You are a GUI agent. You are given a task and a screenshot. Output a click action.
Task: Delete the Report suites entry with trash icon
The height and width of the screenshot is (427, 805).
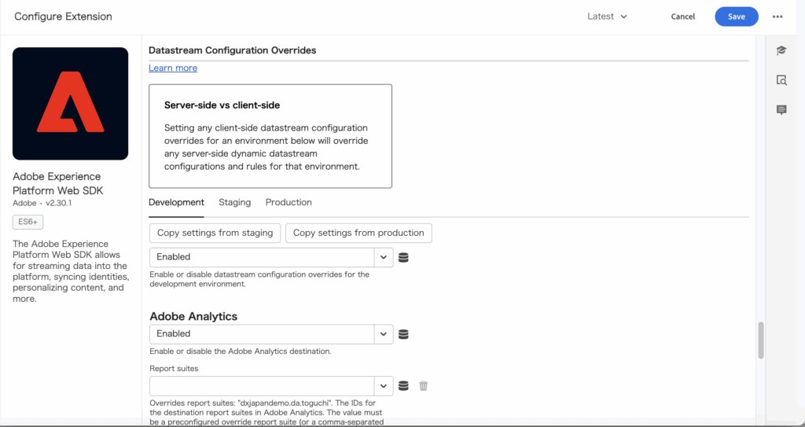[423, 386]
